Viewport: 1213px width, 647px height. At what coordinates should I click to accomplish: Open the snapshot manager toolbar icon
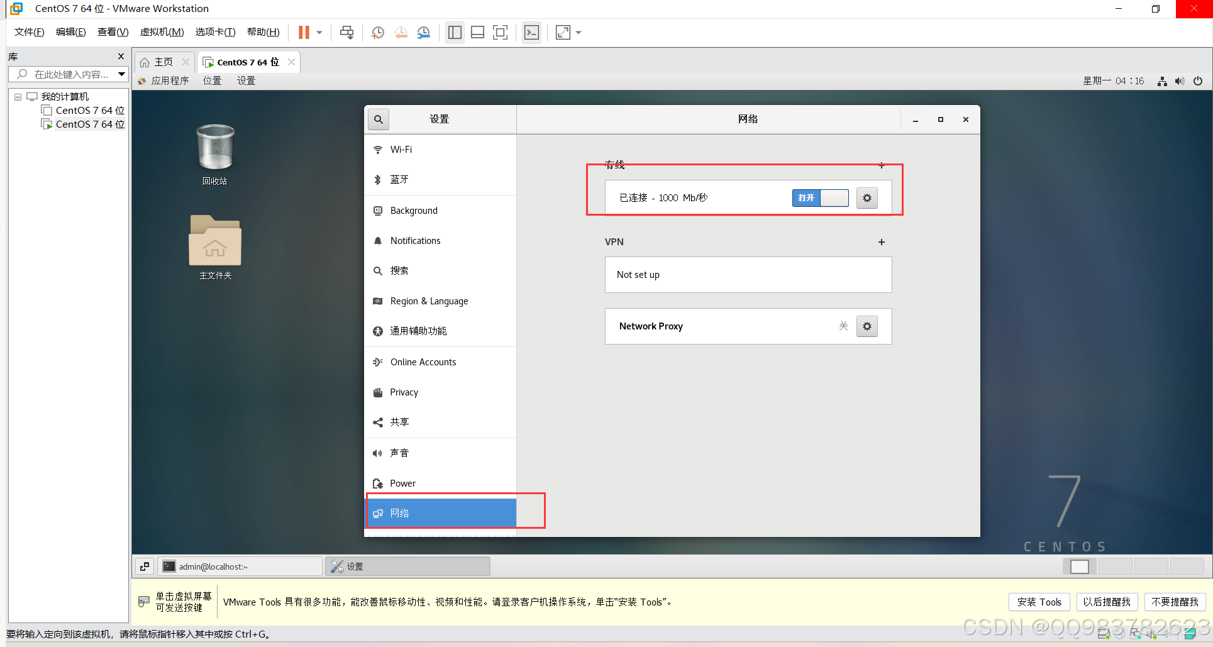click(x=424, y=33)
